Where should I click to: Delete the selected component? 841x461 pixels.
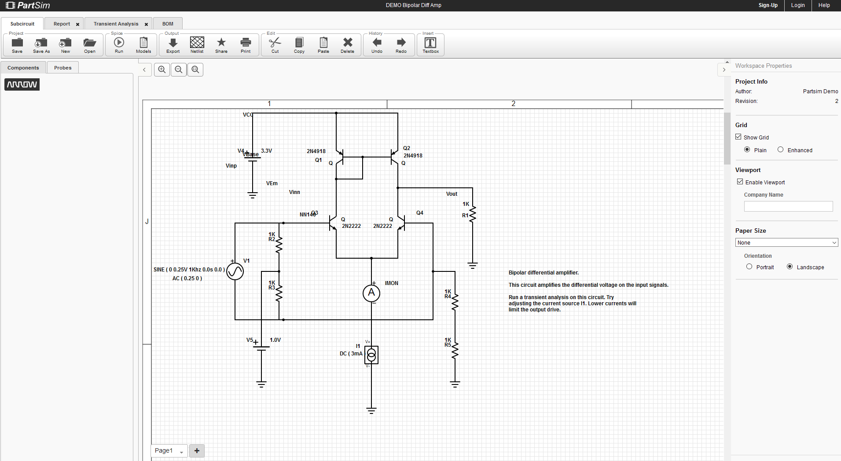(x=347, y=44)
